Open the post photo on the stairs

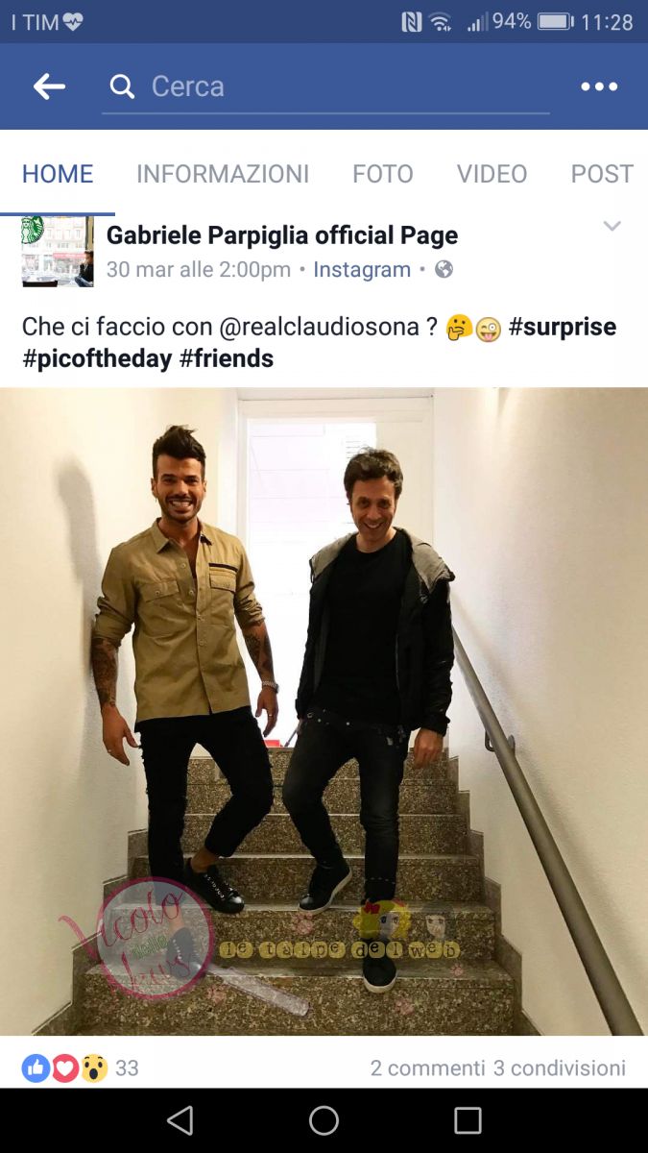tap(324, 711)
